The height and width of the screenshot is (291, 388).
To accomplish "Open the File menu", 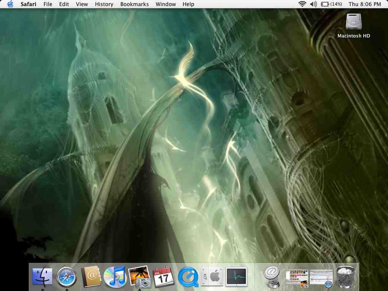I will click(48, 4).
